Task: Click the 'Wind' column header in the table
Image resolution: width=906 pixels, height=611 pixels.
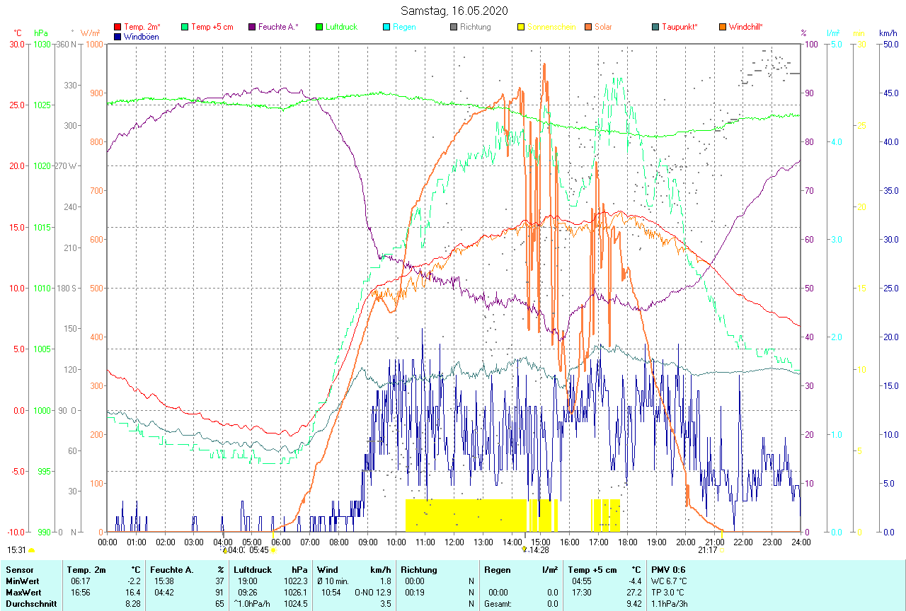Action: tap(328, 569)
